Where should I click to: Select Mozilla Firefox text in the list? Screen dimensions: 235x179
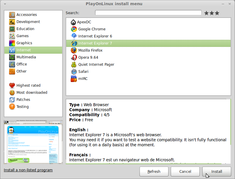click(x=90, y=50)
